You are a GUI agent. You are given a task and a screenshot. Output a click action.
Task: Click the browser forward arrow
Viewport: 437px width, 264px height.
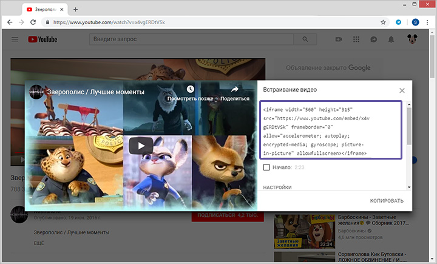click(x=21, y=22)
